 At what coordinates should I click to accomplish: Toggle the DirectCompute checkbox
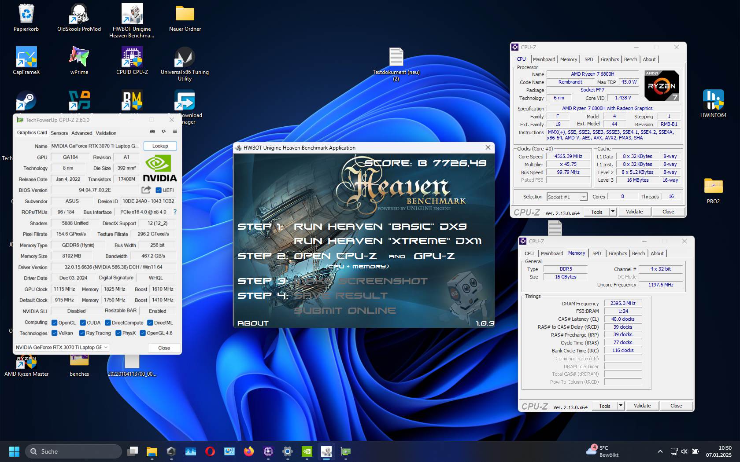(x=107, y=323)
